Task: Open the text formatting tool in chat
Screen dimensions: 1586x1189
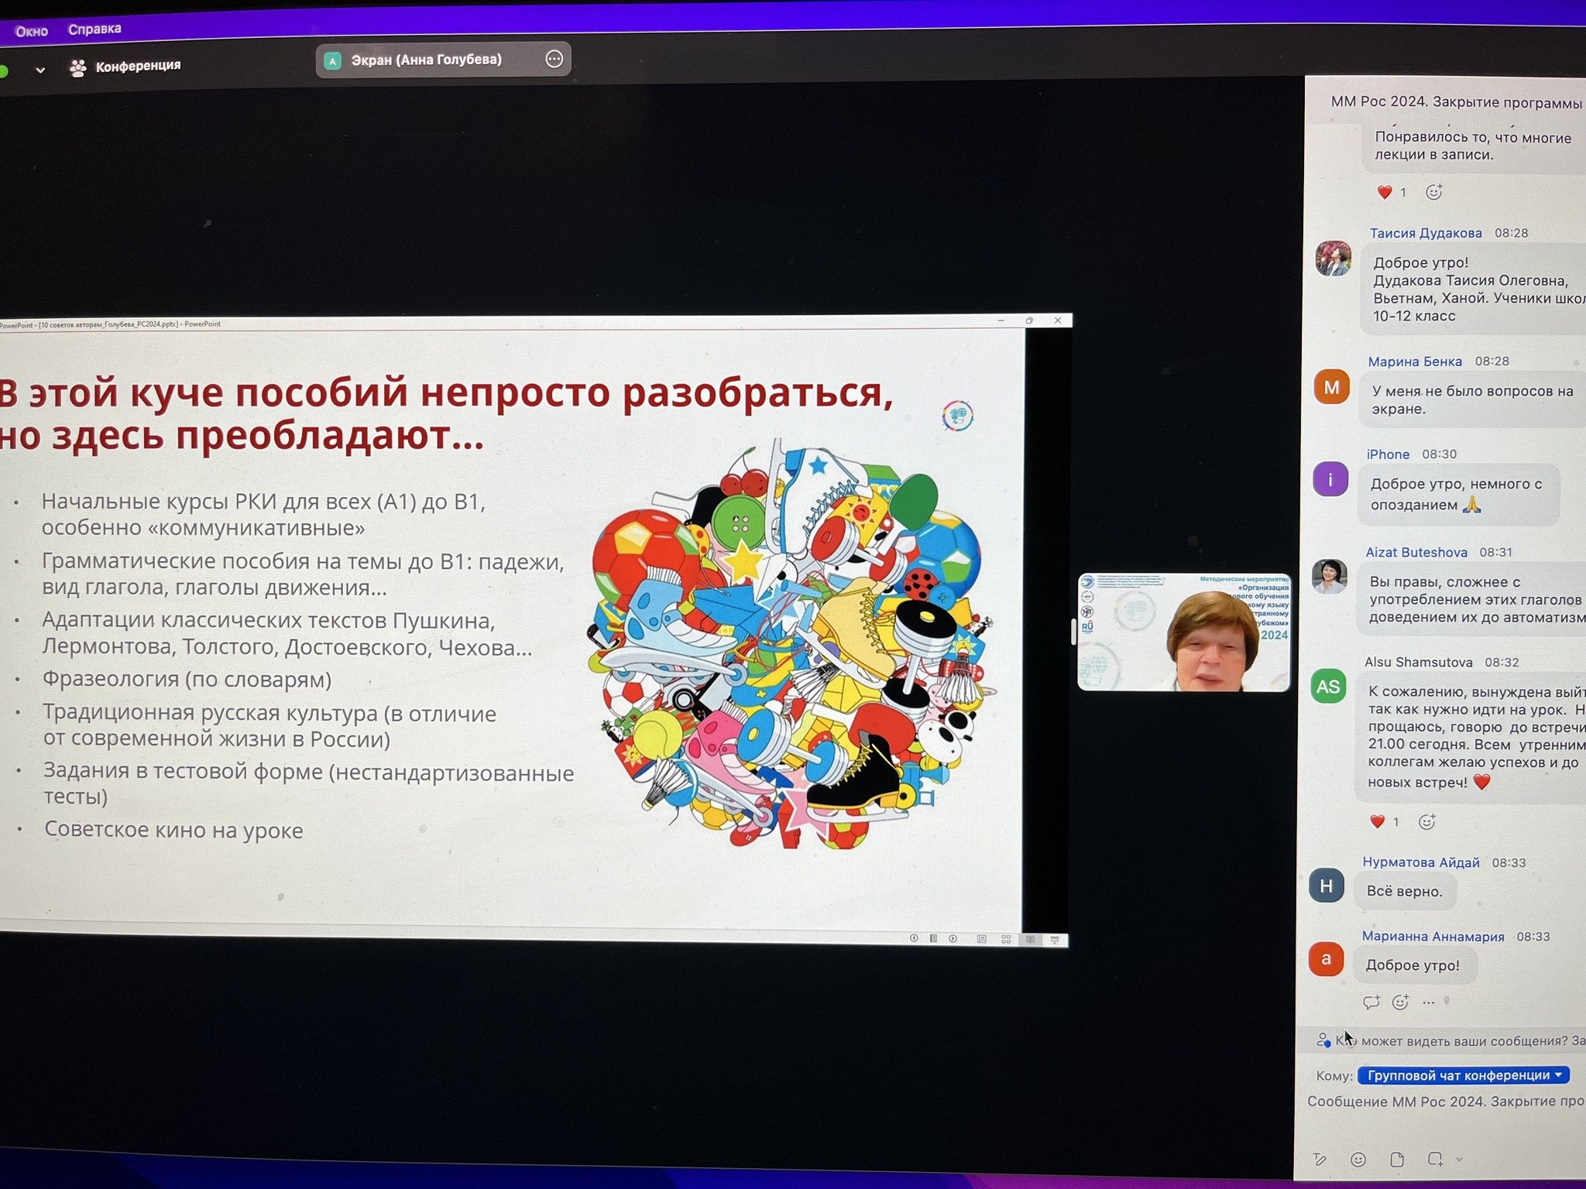Action: (1320, 1159)
